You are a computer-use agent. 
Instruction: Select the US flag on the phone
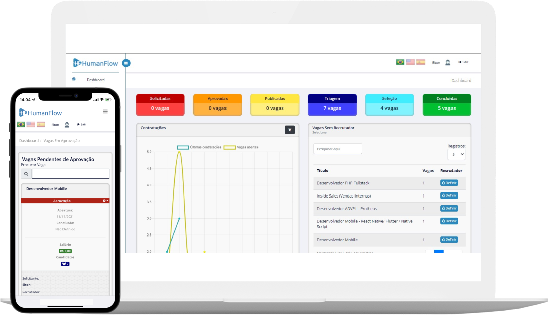pyautogui.click(x=31, y=124)
